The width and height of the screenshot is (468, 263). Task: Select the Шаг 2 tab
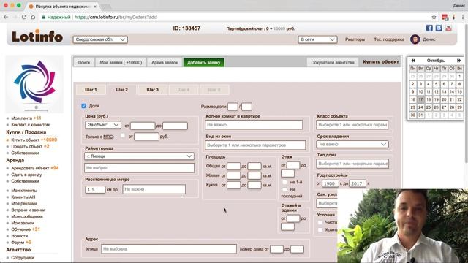(x=122, y=90)
